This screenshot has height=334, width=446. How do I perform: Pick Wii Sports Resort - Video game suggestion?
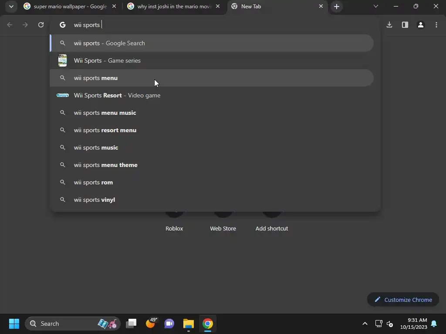pos(212,95)
